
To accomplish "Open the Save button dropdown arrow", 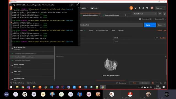I will (x=164, y=25).
